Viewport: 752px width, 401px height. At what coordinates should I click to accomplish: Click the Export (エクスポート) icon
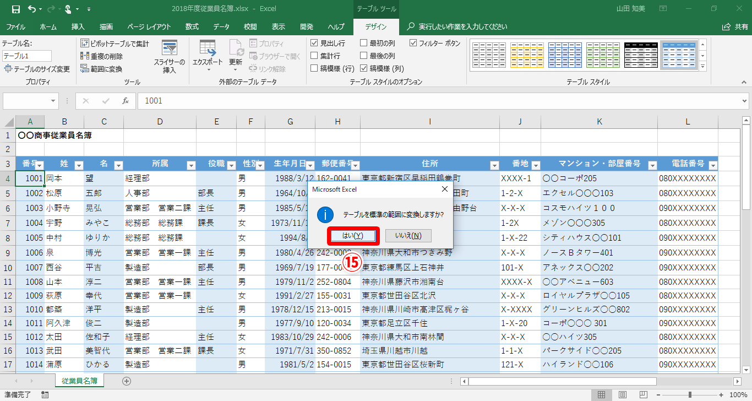208,48
